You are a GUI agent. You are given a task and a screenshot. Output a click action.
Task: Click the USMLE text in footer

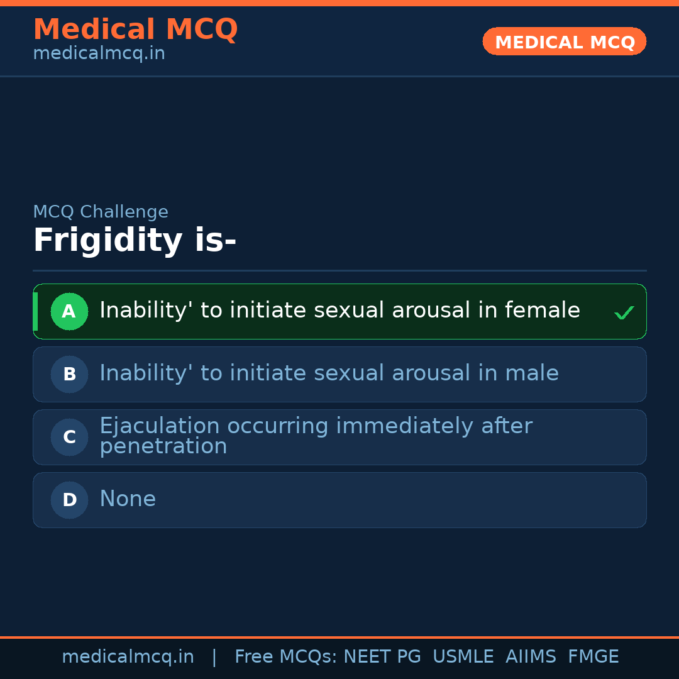coord(463,657)
